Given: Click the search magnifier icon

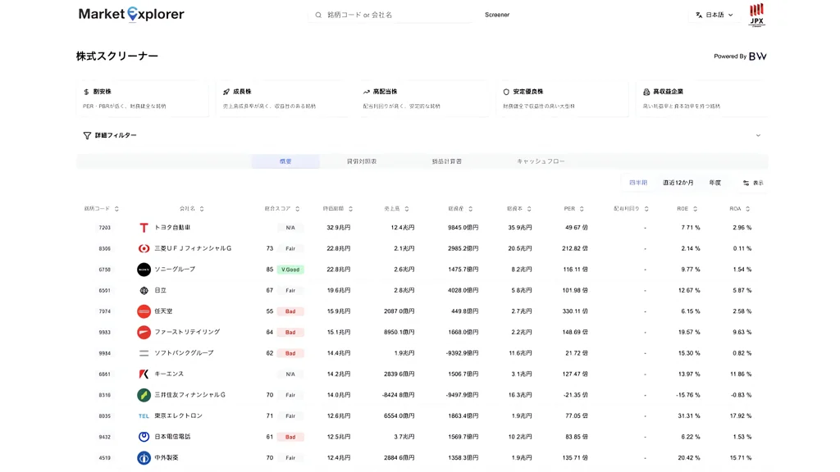Looking at the screenshot, I should pos(318,15).
